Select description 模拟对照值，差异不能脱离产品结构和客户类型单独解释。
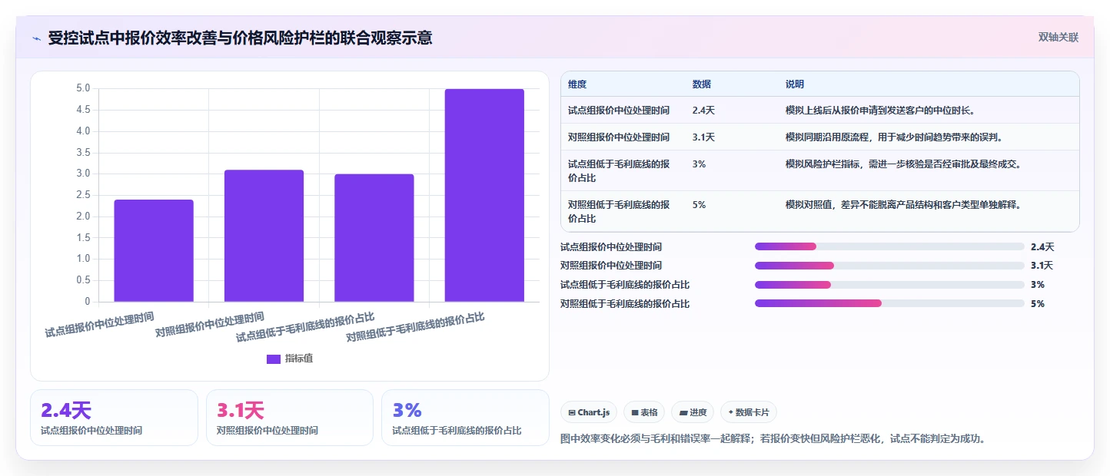 pyautogui.click(x=906, y=205)
